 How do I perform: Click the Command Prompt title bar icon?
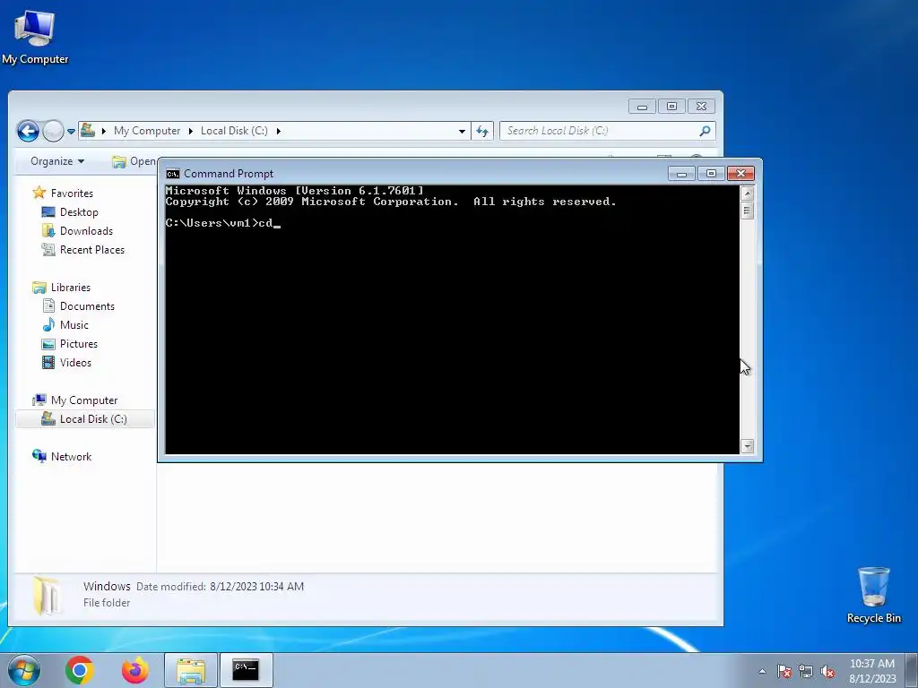pyautogui.click(x=173, y=174)
